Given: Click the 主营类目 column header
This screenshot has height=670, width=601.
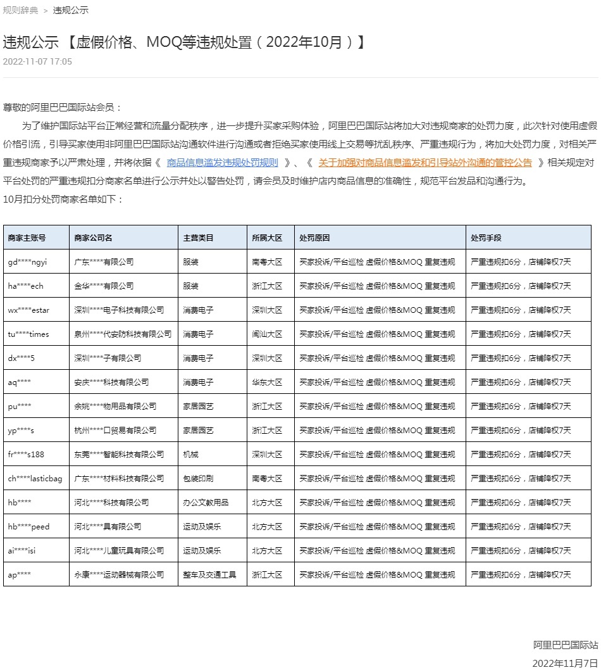Looking at the screenshot, I should pyautogui.click(x=198, y=238).
